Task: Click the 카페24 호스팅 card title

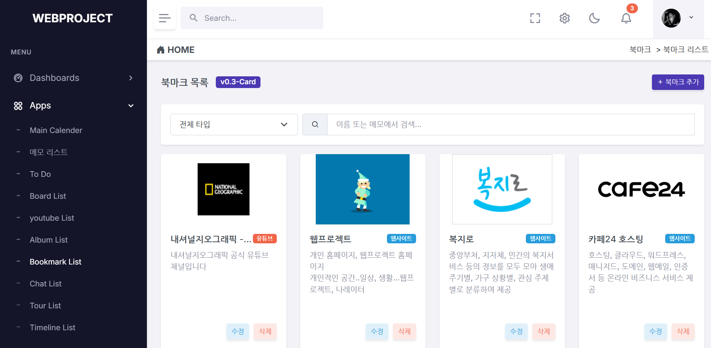Action: point(616,239)
